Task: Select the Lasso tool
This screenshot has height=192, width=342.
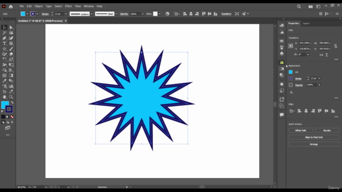Action: pos(11,33)
